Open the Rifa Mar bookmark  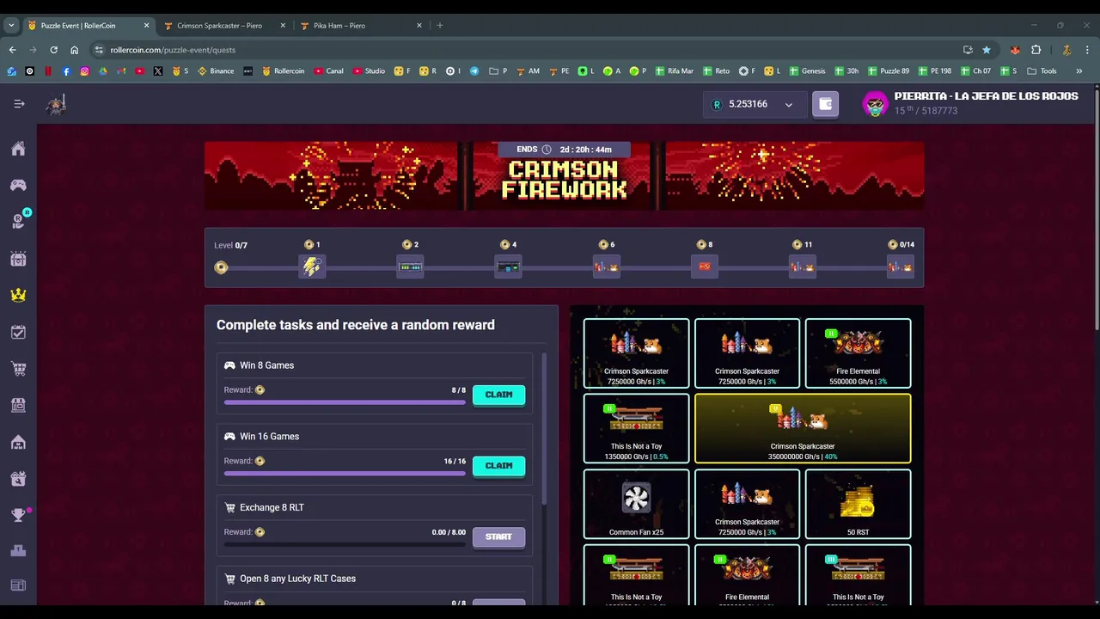[674, 70]
